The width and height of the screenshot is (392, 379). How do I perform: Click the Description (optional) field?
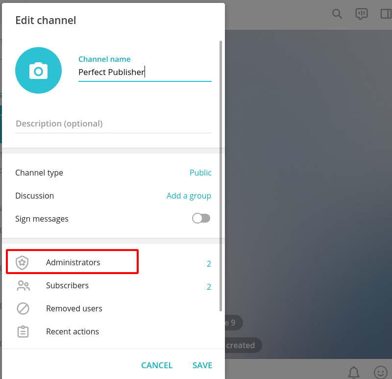point(114,124)
